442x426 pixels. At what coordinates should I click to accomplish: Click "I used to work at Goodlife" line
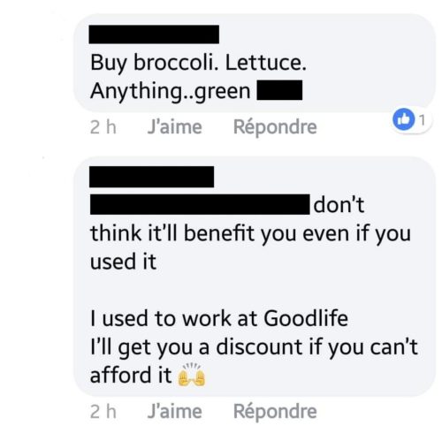point(219,318)
